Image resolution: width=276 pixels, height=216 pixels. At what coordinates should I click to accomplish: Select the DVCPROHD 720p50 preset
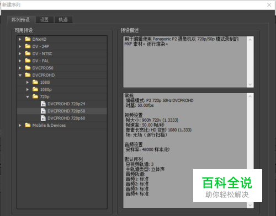pyautogui.click(x=62, y=111)
